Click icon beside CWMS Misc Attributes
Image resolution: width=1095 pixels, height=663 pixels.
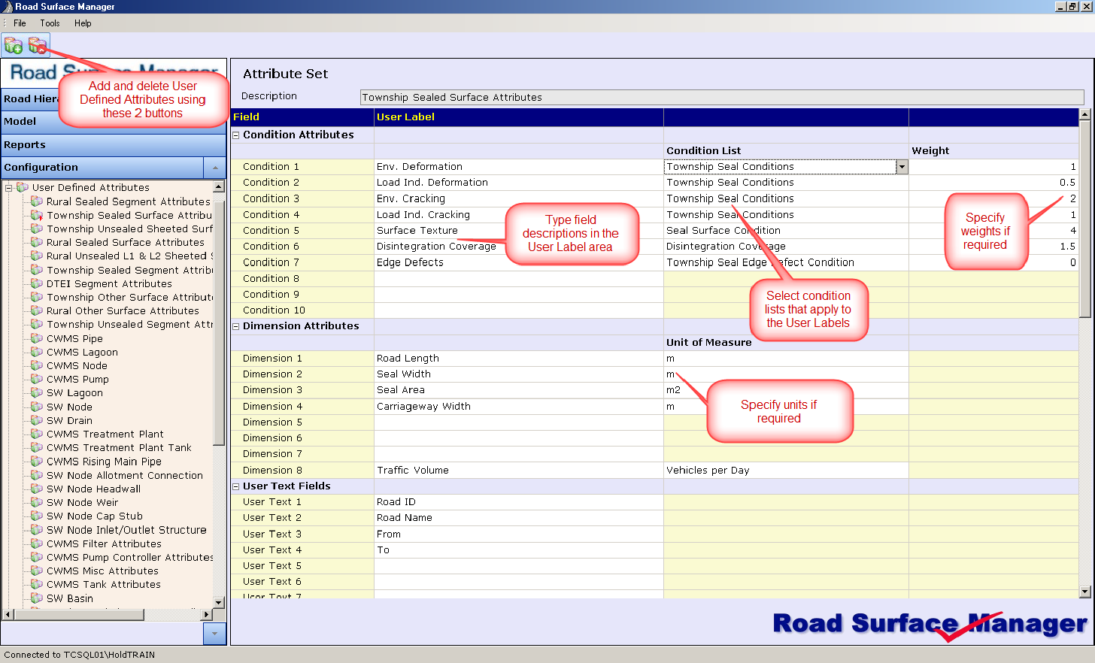pos(36,571)
